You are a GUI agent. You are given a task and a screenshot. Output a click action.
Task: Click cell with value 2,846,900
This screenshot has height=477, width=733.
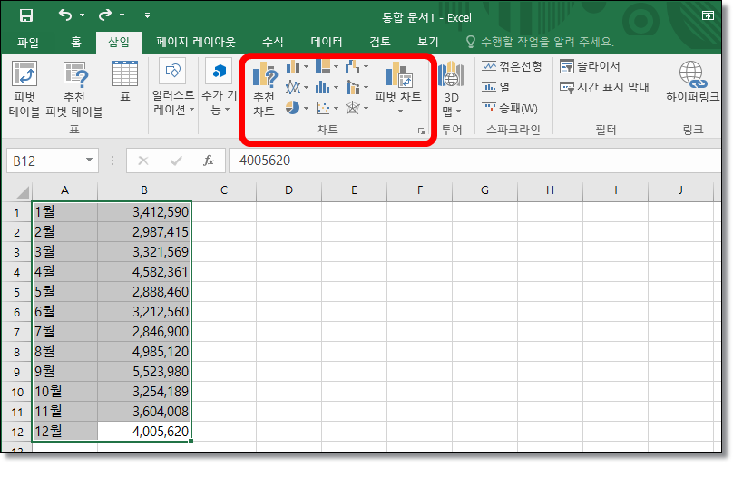tap(144, 332)
